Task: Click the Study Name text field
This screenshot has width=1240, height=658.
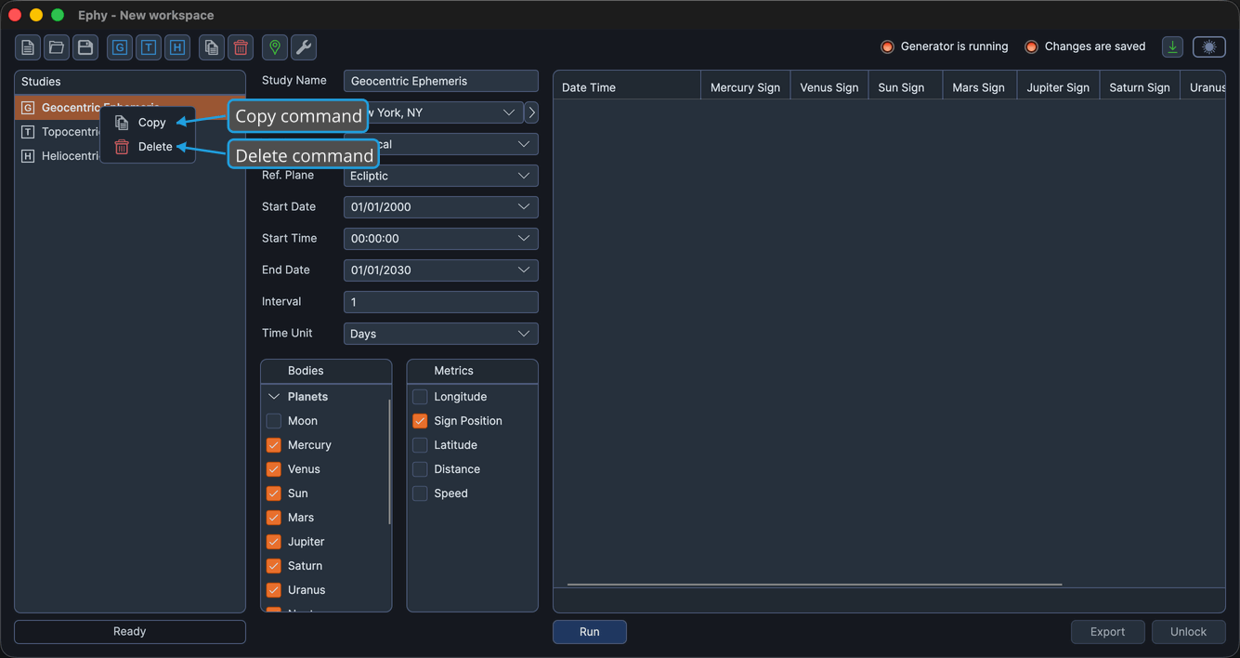Action: tap(441, 81)
